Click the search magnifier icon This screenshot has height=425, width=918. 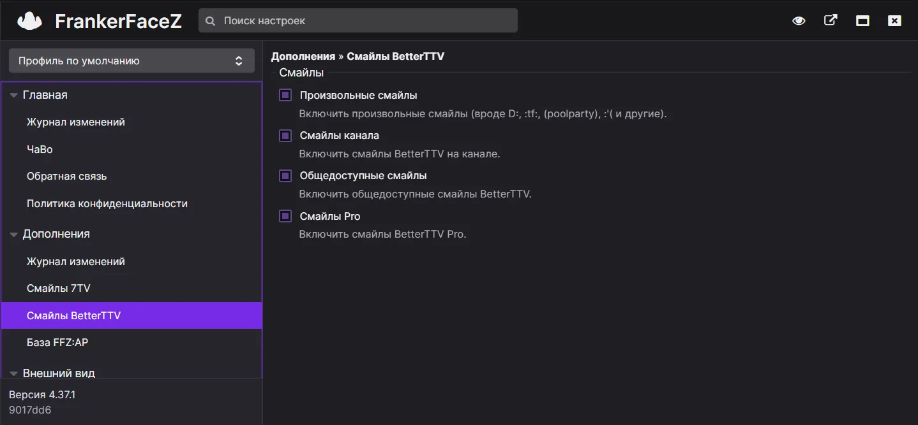[211, 21]
